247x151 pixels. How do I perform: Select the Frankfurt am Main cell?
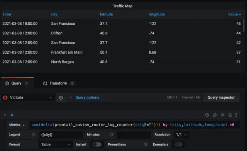[x=67, y=53]
